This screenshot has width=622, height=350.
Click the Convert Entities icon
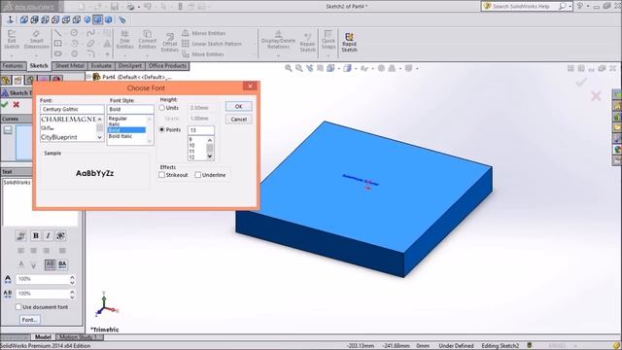pos(147,40)
